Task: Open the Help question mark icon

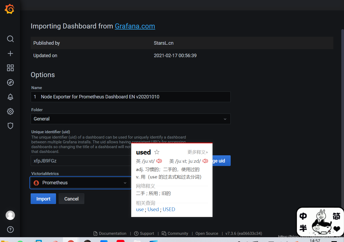Action: [10, 229]
